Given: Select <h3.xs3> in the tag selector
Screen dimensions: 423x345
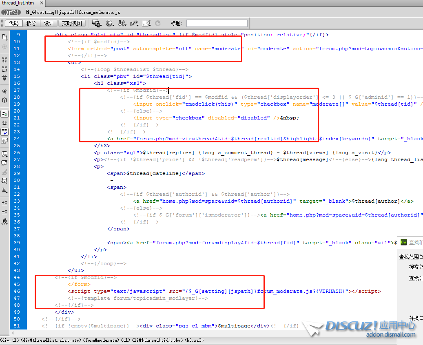Looking at the screenshot, I should tap(194, 340).
